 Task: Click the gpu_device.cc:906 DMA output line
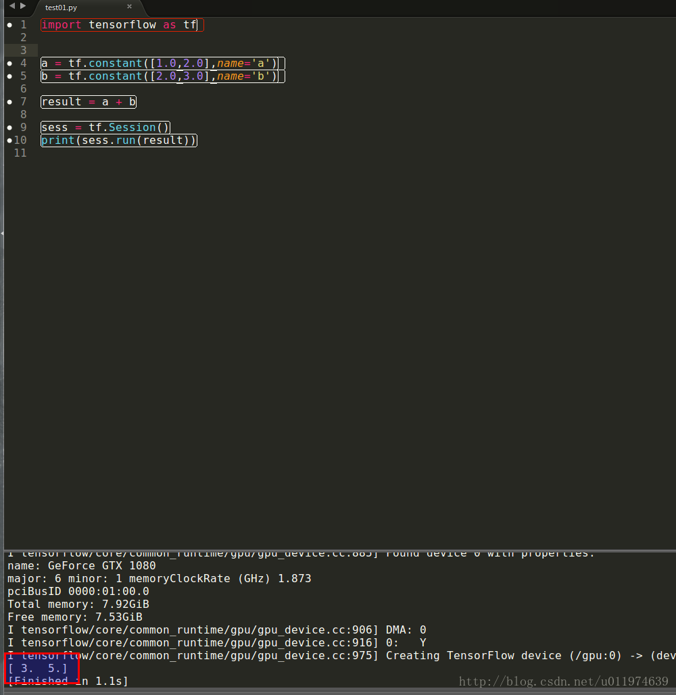tap(217, 630)
